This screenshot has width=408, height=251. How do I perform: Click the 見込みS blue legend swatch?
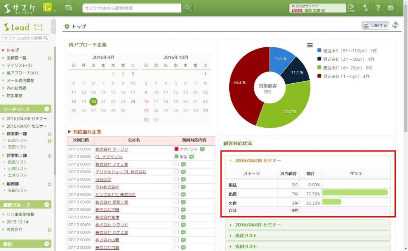click(320, 51)
